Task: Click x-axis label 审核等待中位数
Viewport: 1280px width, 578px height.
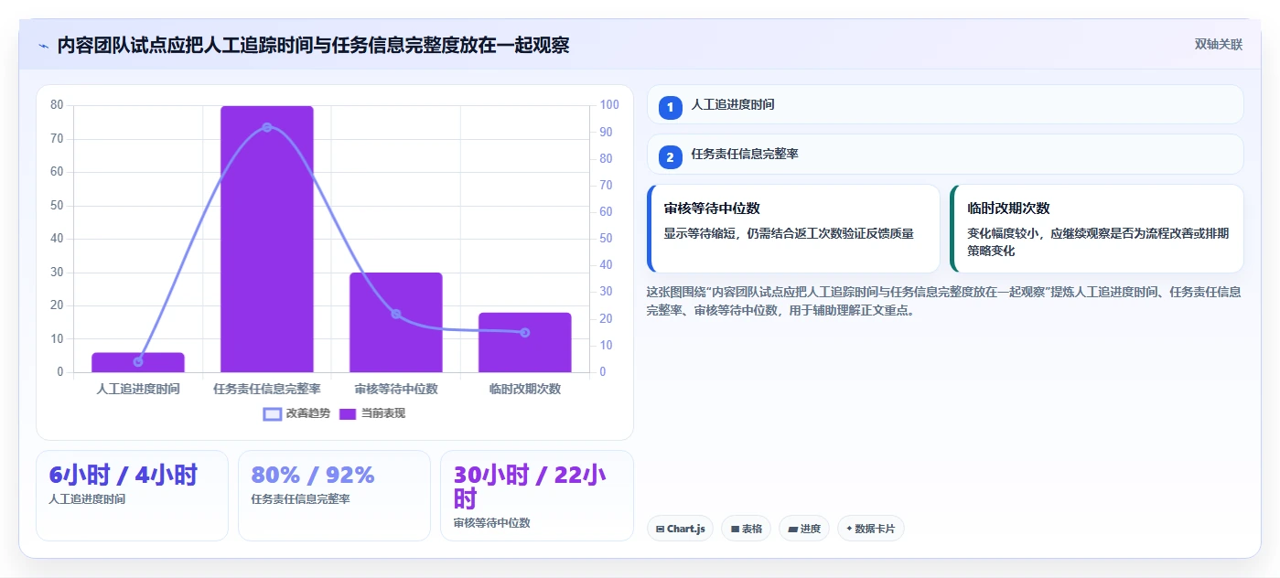Action: (396, 389)
